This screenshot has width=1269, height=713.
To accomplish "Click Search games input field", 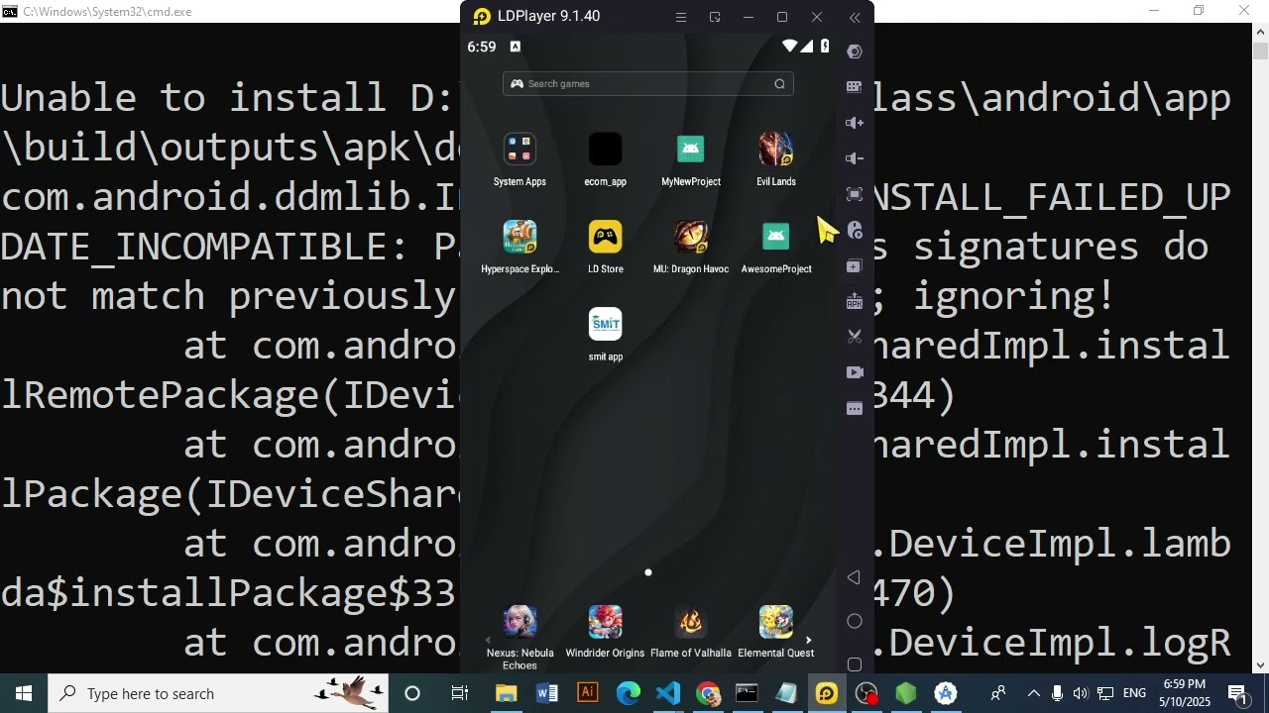I will tap(648, 84).
